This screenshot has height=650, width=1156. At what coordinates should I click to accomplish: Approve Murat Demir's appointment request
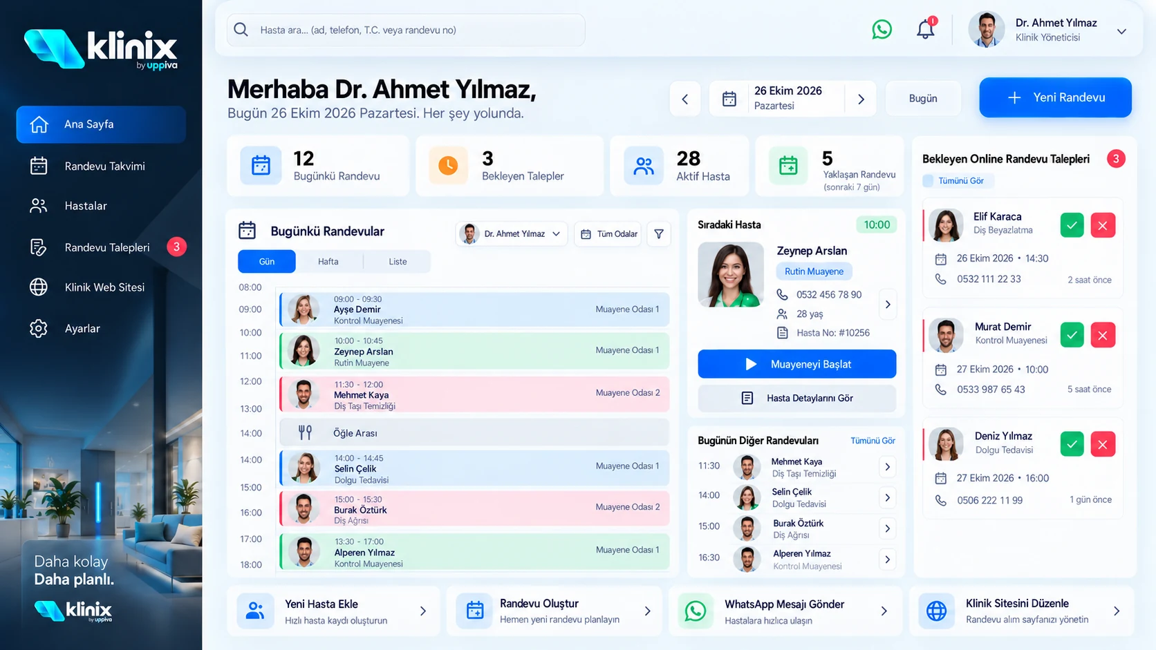(x=1072, y=335)
